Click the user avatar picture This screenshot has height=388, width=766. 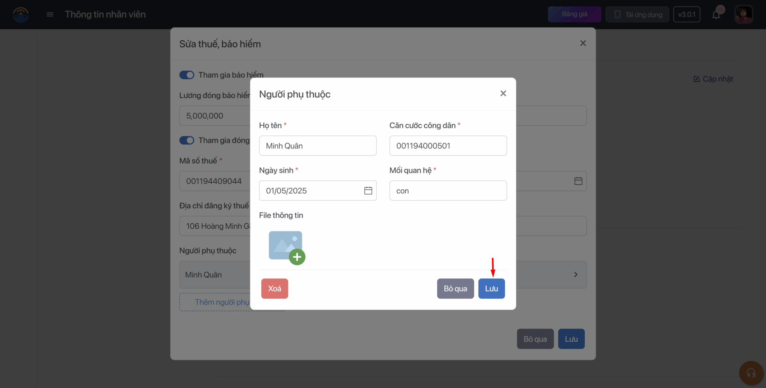[x=744, y=14]
